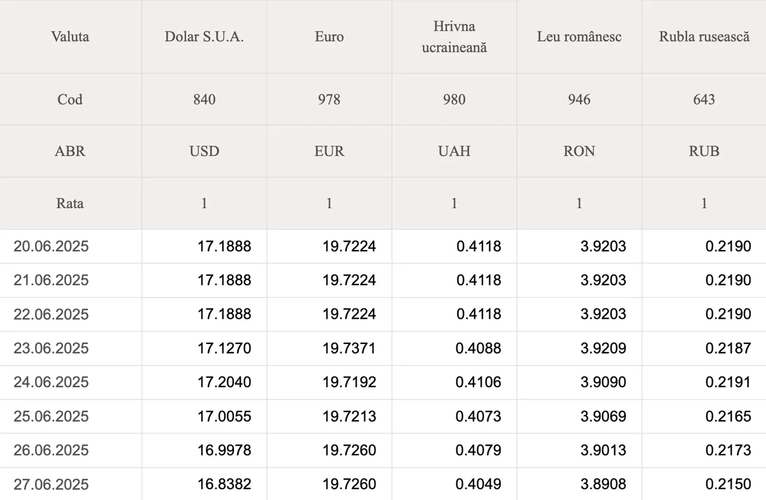Click the Euro column header
This screenshot has width=766, height=500.
(329, 36)
